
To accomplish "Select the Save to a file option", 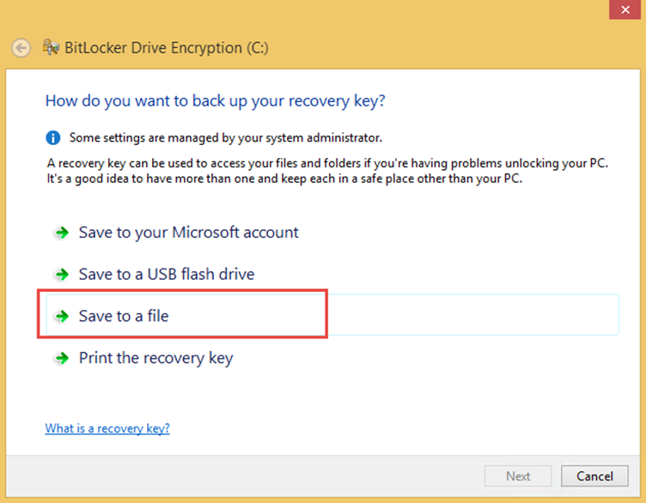I will pyautogui.click(x=332, y=315).
